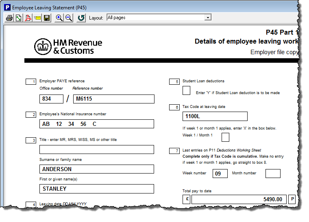Select the Surname field containing ANDERSON
This screenshot has height=222, width=309.
[x=97, y=169]
